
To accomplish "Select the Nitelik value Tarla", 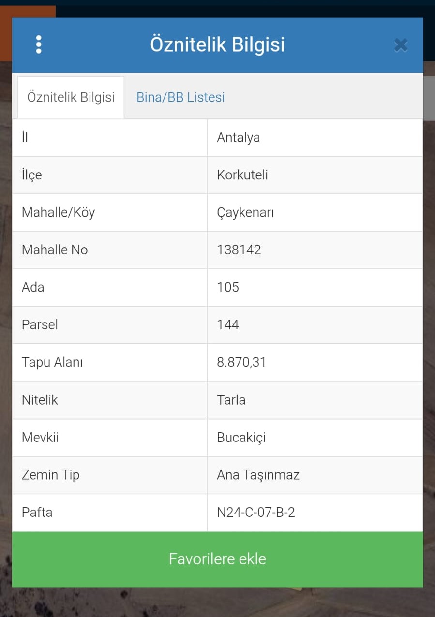I will [x=231, y=400].
